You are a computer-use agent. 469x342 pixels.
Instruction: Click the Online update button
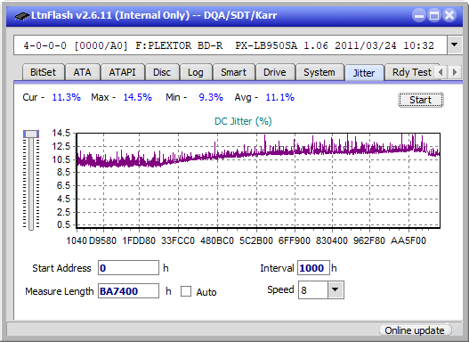(415, 330)
